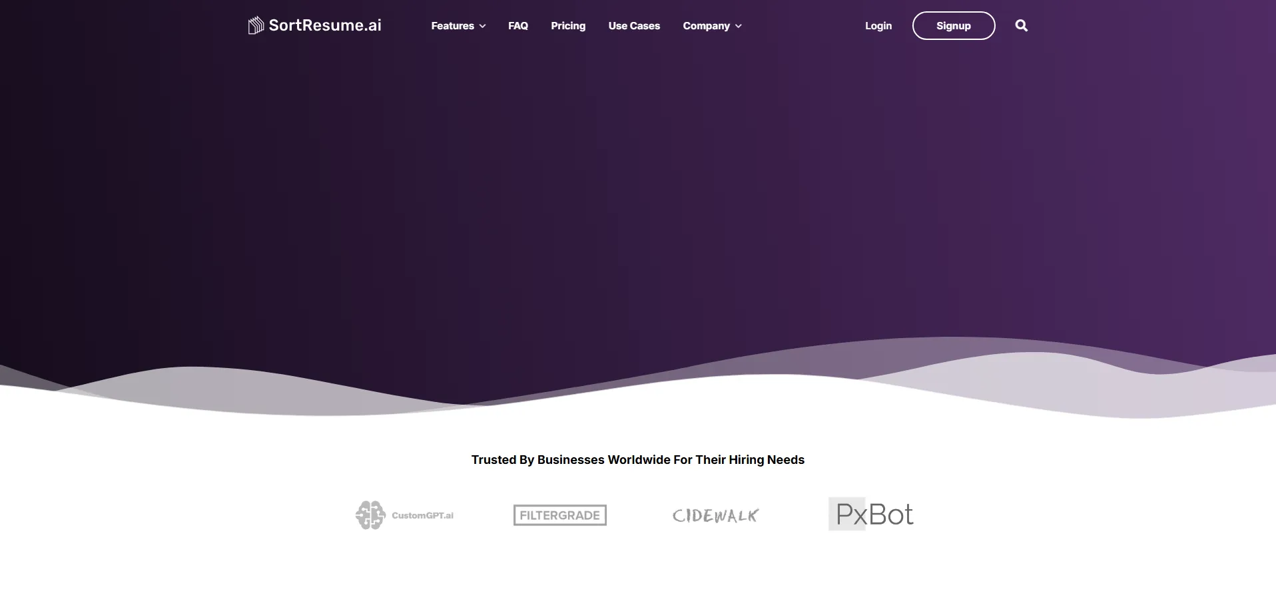Click the Trusted By Businesses Worldwide heading

pos(637,460)
